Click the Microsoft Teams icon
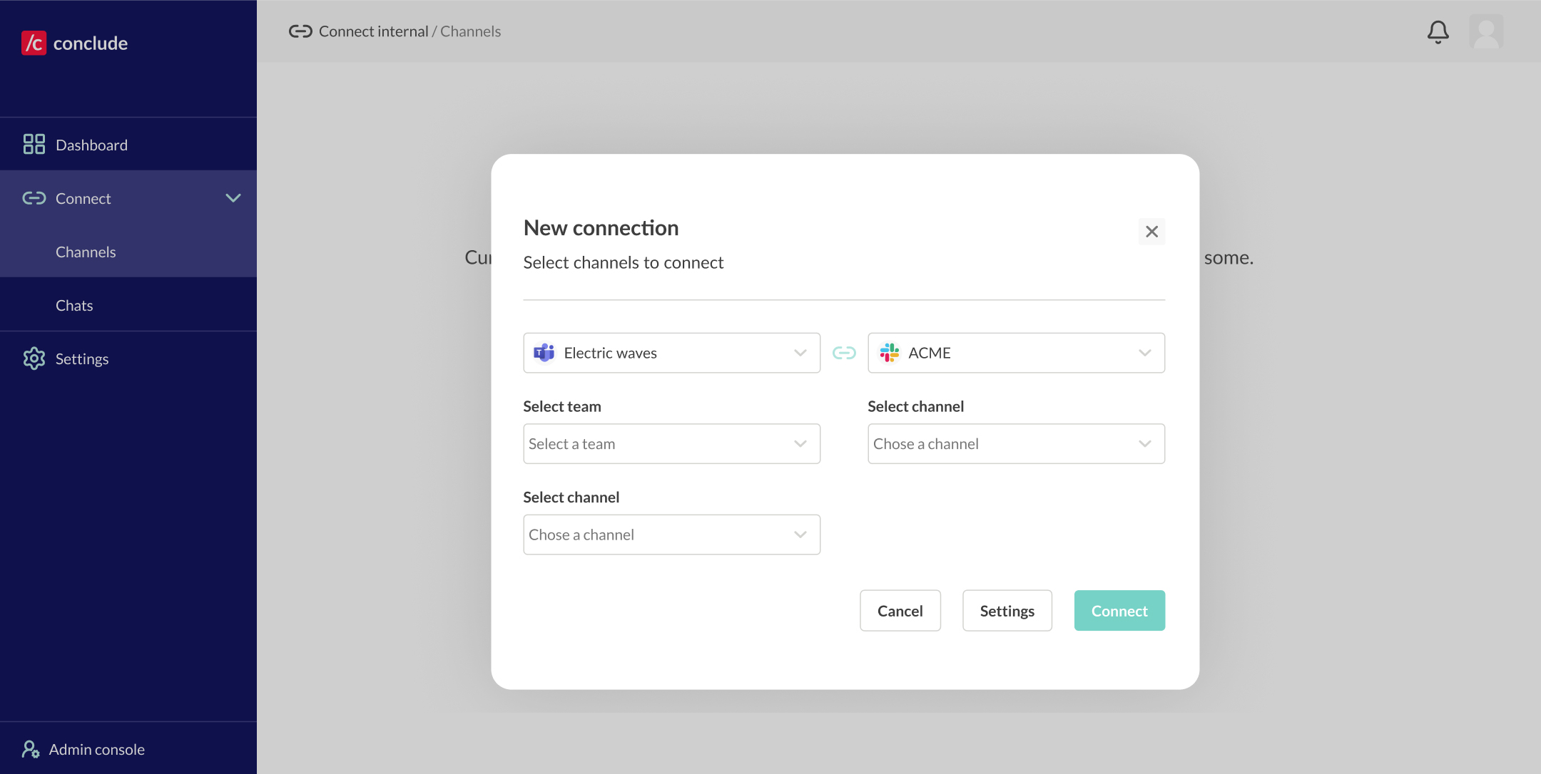This screenshot has height=774, width=1541. point(544,353)
